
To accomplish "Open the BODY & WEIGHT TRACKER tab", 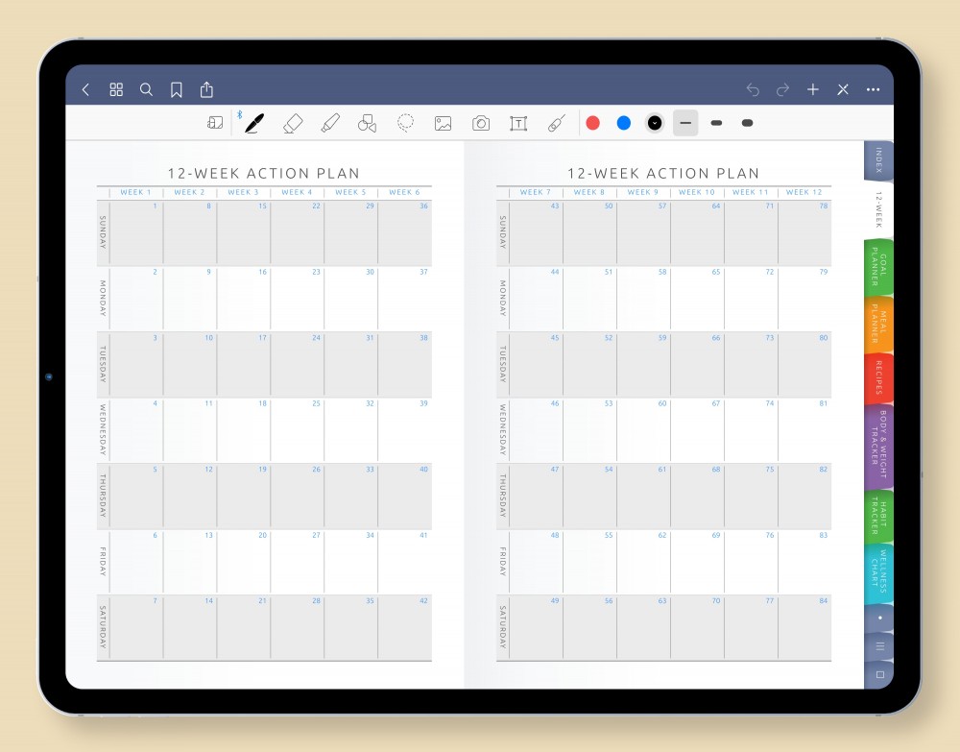I will pos(878,446).
